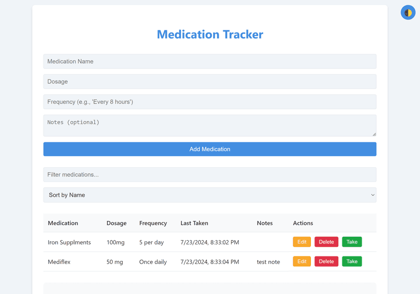Click the 100mg dosage cell
Viewport: 420px width, 294px height.
116,242
